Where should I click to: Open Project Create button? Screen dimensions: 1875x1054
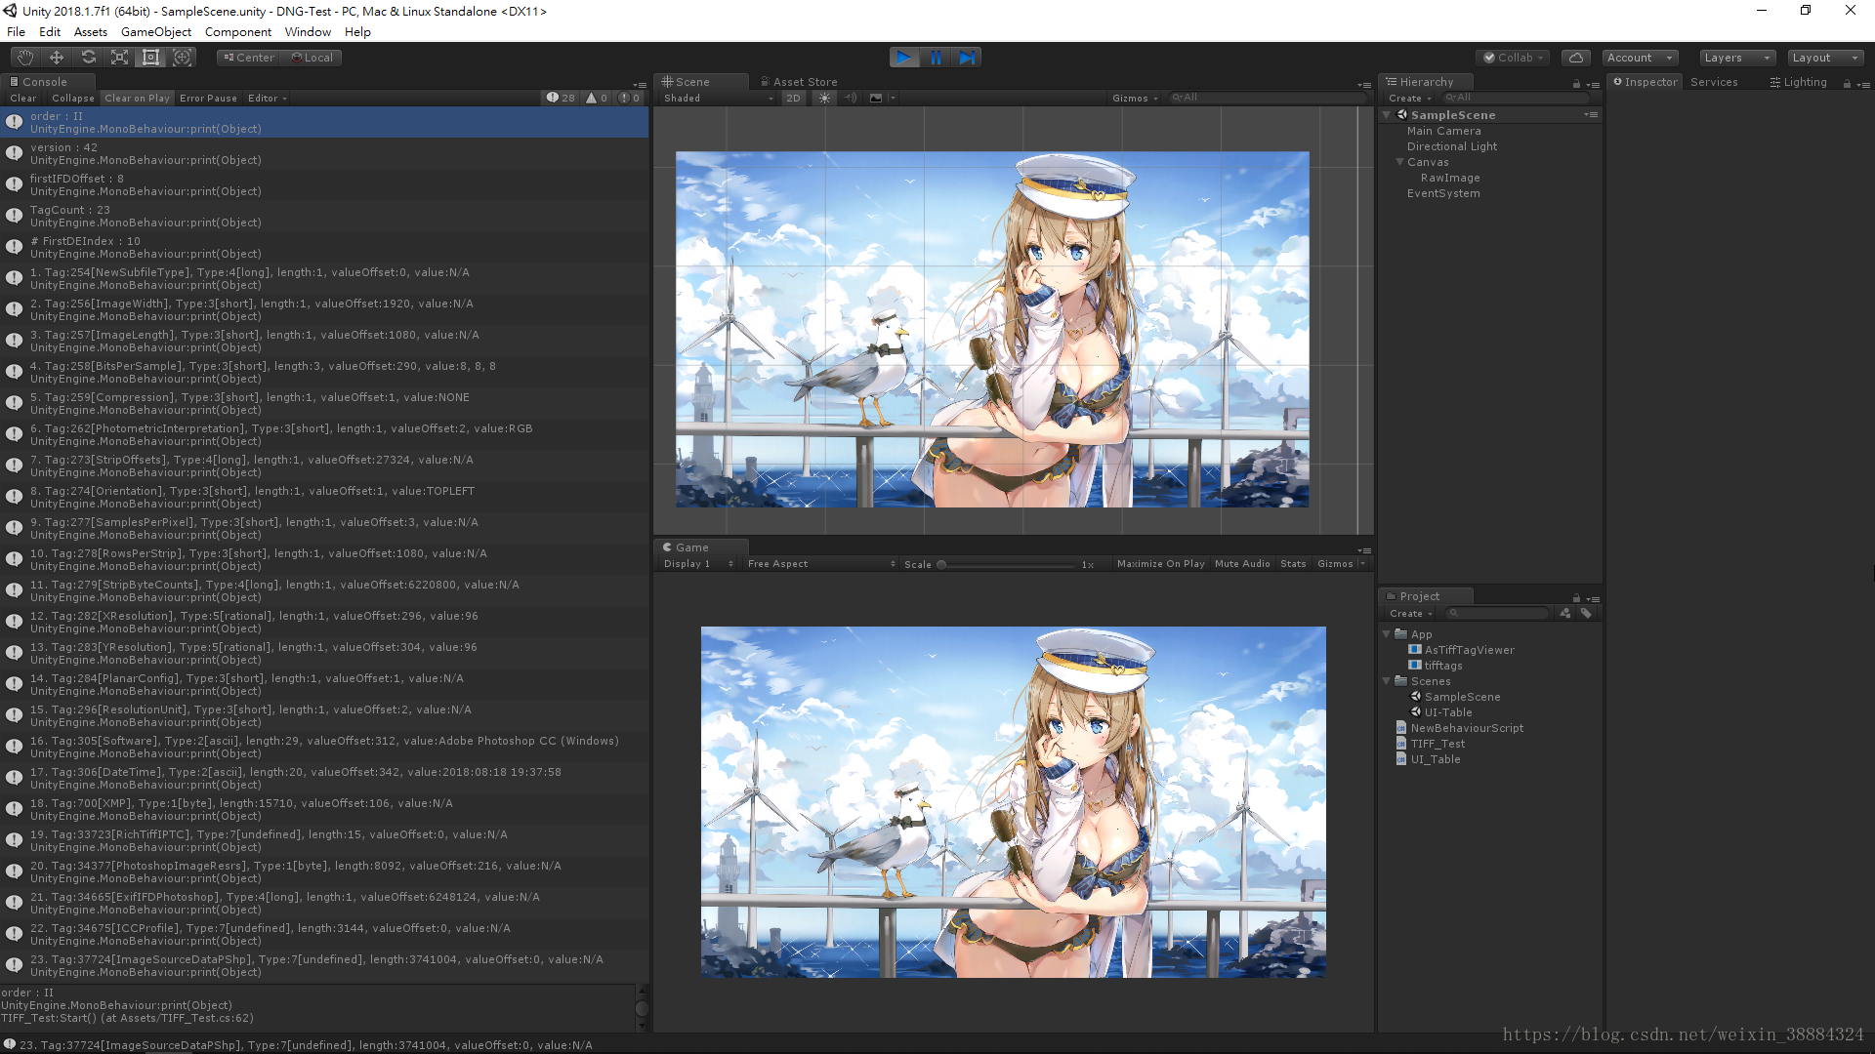coord(1410,614)
